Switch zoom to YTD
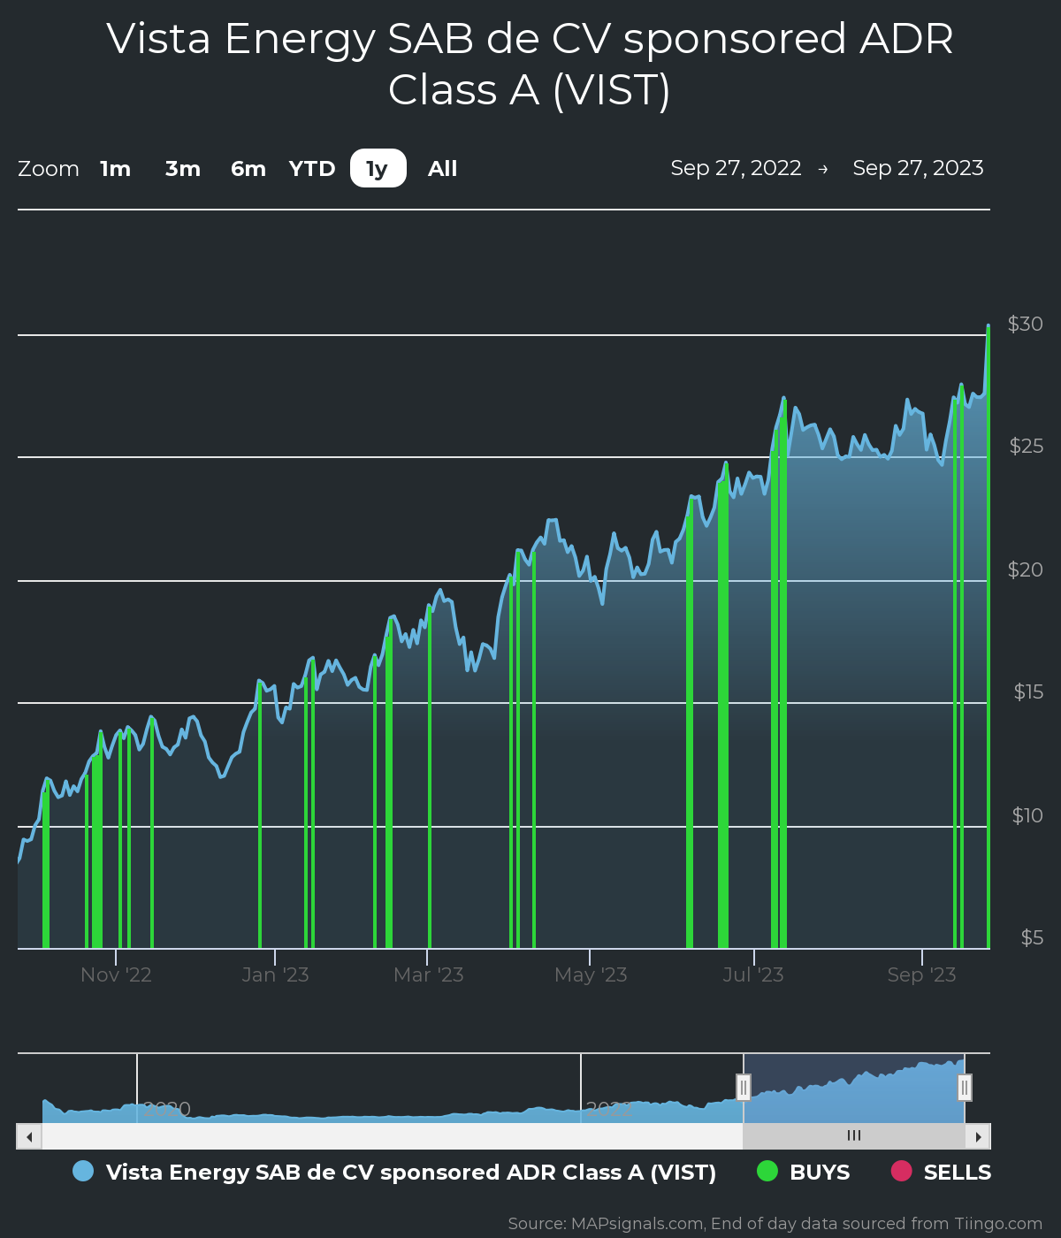Viewport: 1061px width, 1238px height. tap(312, 169)
